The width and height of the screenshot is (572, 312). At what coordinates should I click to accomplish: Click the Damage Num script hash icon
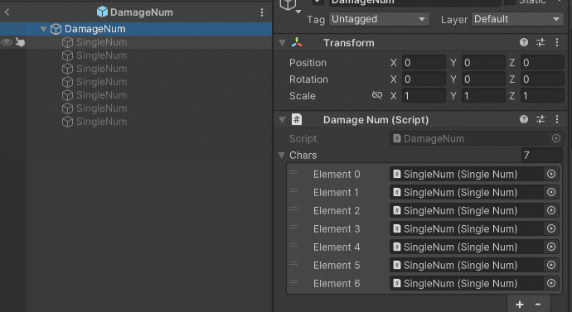click(x=297, y=119)
